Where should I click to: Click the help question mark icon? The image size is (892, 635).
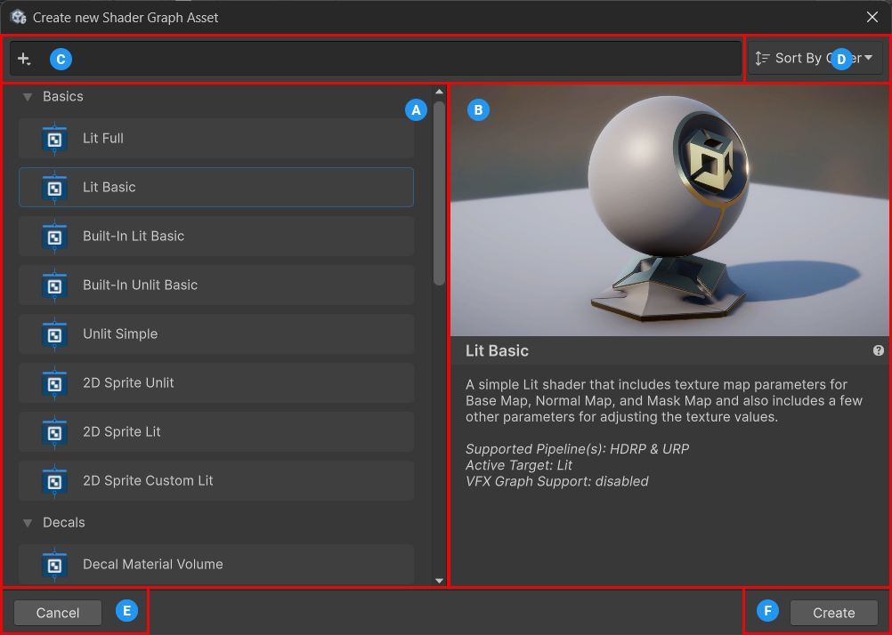coord(879,350)
